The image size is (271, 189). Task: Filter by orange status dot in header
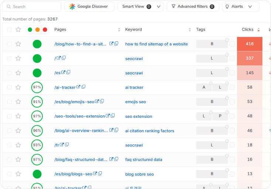tap(38, 30)
